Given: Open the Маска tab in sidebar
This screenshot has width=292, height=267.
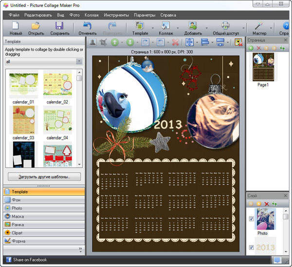Looking at the screenshot, I should pyautogui.click(x=18, y=216).
